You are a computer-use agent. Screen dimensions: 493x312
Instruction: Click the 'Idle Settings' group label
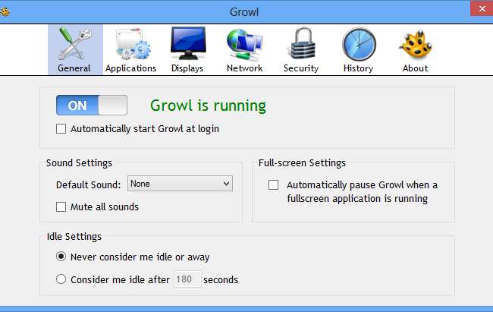click(x=74, y=236)
